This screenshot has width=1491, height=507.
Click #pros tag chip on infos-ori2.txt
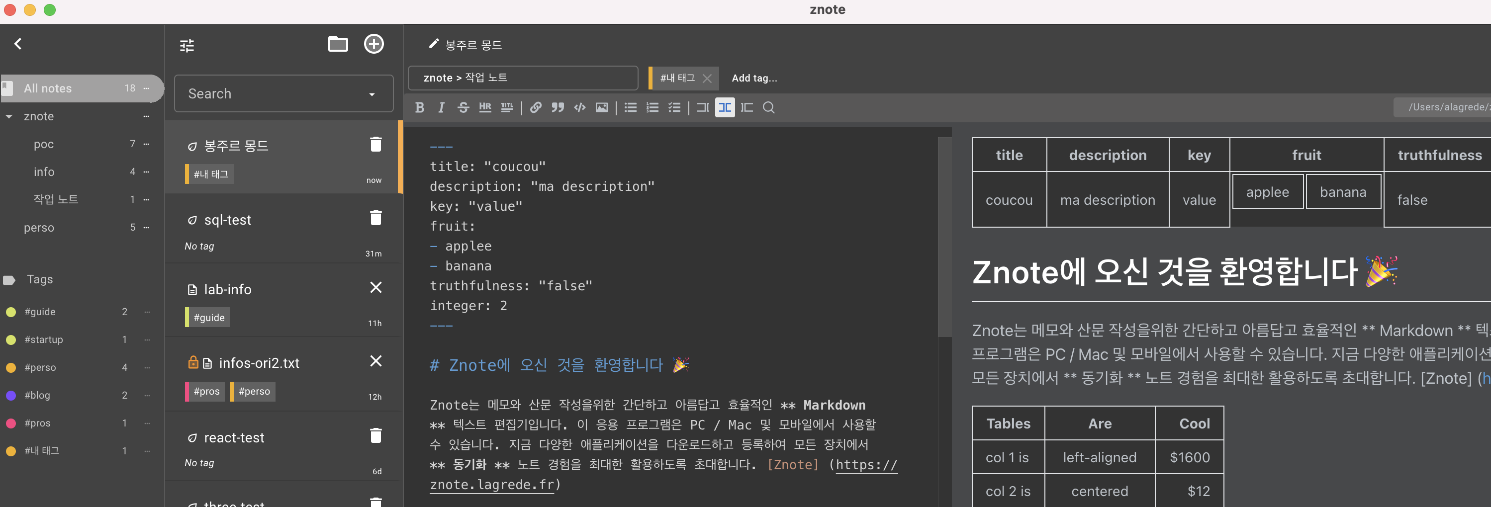(205, 391)
